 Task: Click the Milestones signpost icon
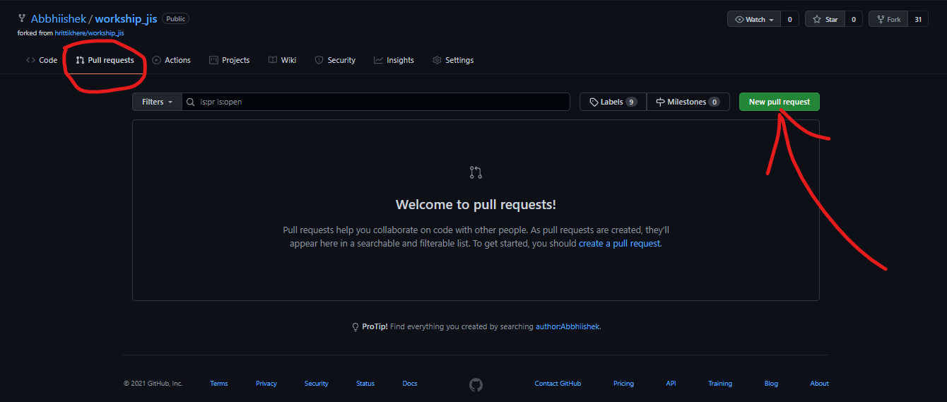point(660,102)
